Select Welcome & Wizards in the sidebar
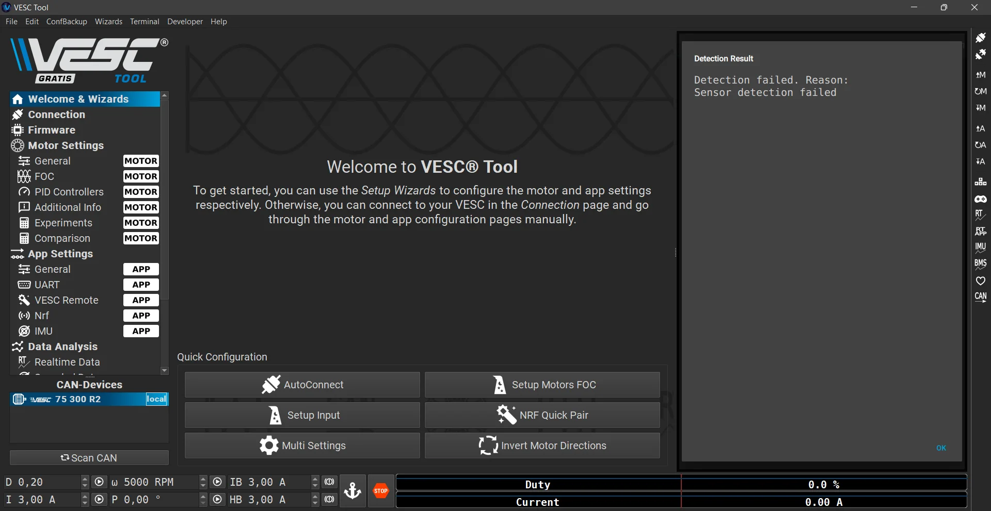 tap(85, 99)
